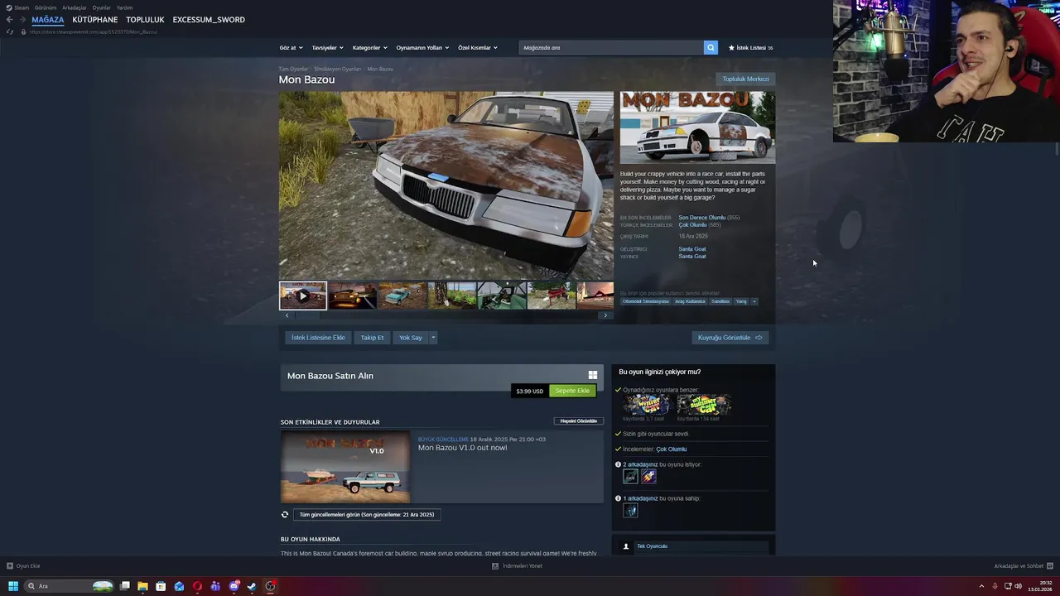
Task: Click into the Mağazada ara search field
Action: 611,47
